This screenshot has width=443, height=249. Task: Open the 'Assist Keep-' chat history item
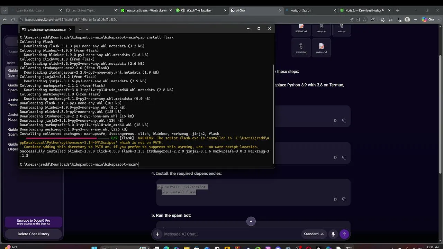click(13, 117)
